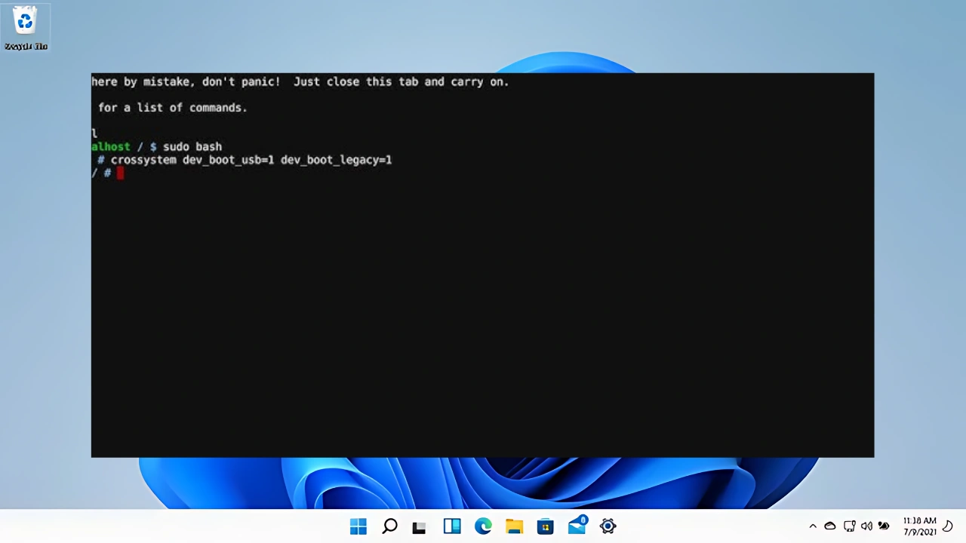Open the Mail app with notification badge
The width and height of the screenshot is (966, 543).
[577, 525]
